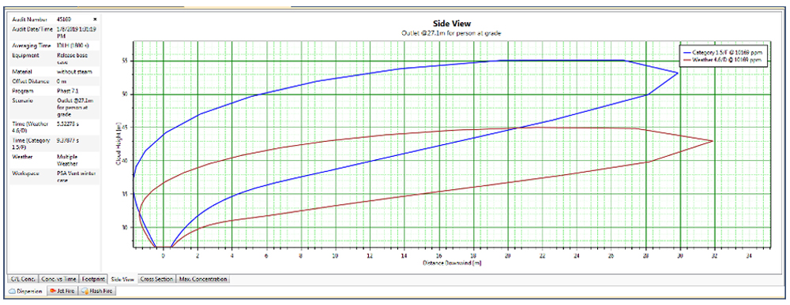Click the 'Multiple Weather' value
This screenshot has width=790, height=305.
[67, 160]
